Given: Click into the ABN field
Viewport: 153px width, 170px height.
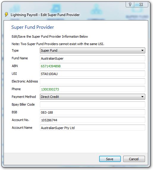Looking at the screenshot, I should 93,66.
